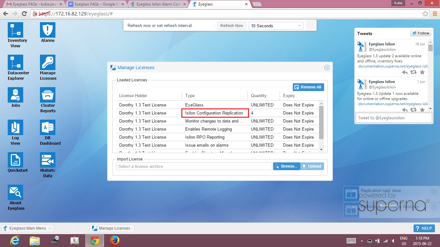Open File Explorer from the taskbar
Viewport: 440px width, 247px height.
point(34,241)
